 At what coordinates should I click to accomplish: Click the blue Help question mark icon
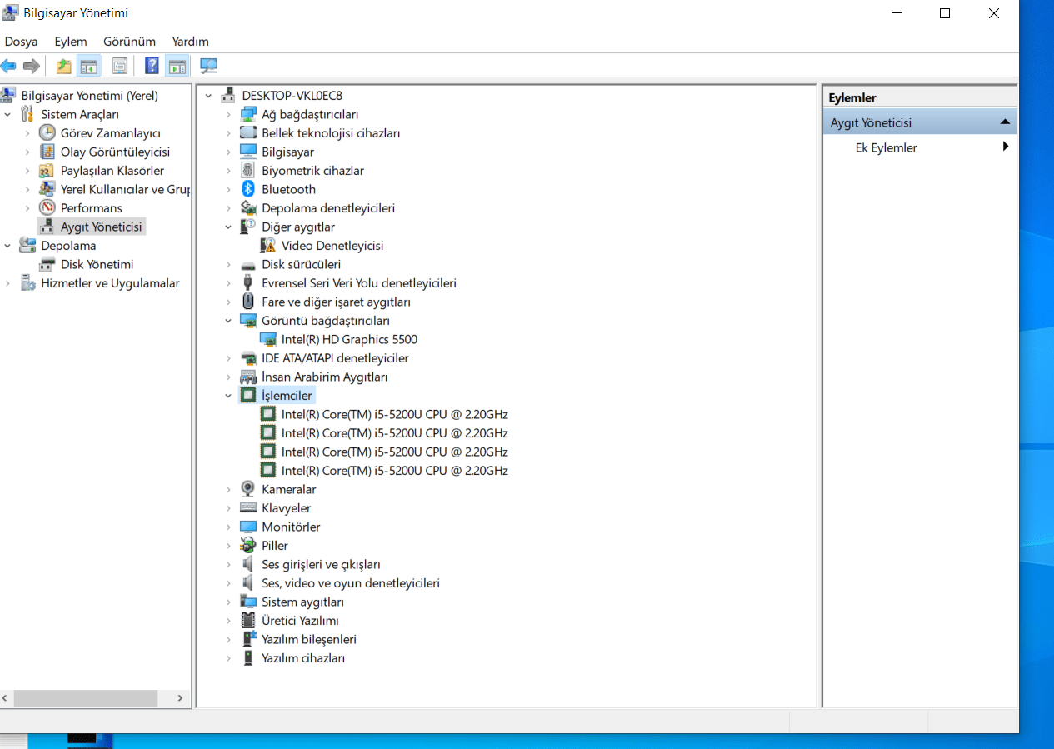152,66
